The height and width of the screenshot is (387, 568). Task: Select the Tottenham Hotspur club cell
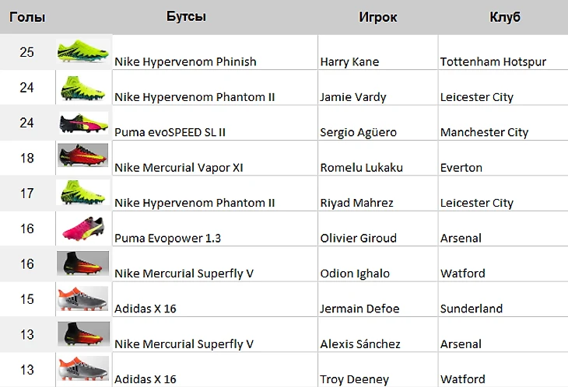(x=503, y=52)
